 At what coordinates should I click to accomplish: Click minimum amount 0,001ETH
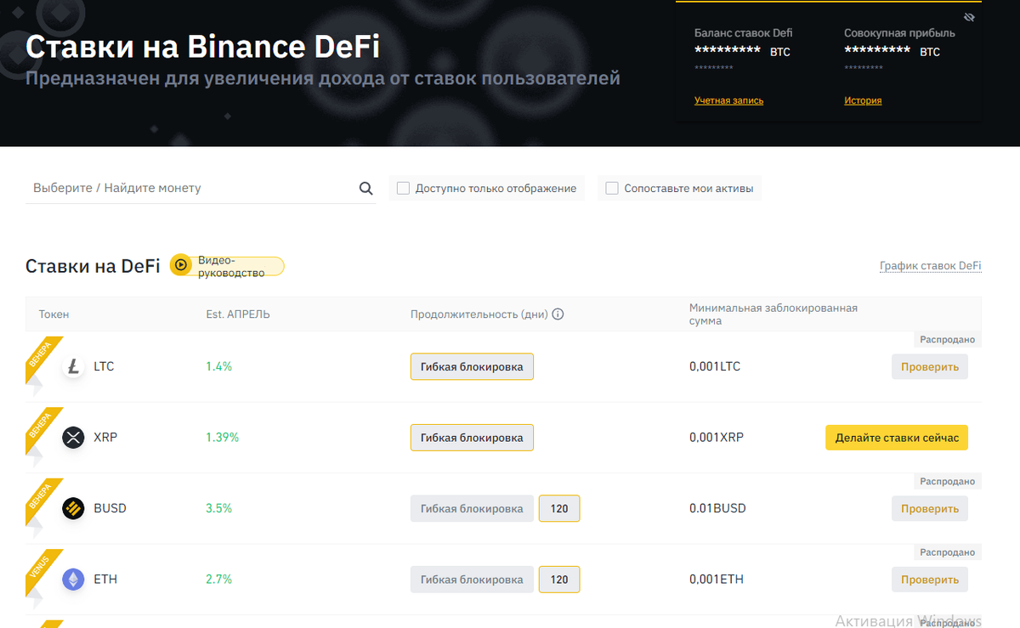[x=717, y=580]
